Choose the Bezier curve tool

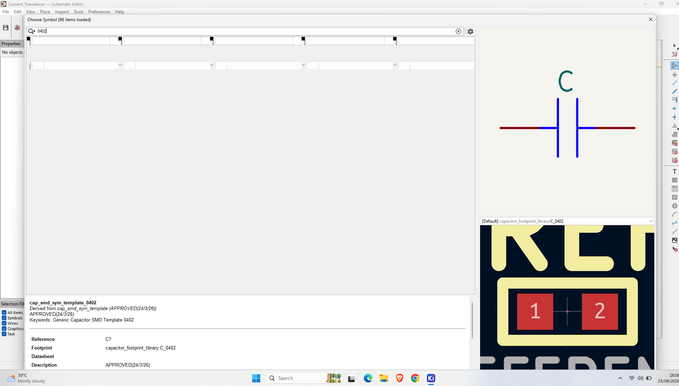pos(674,223)
